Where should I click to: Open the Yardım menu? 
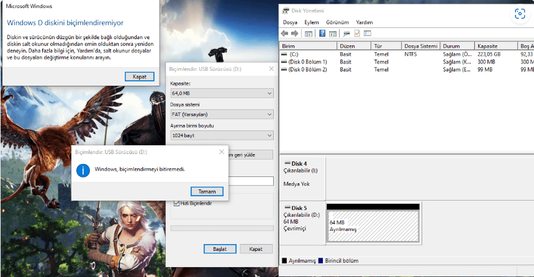click(364, 22)
